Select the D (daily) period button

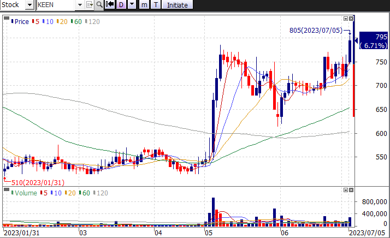click(x=121, y=5)
